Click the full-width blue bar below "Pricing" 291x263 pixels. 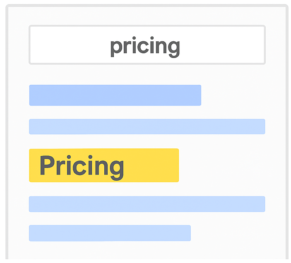pos(147,204)
